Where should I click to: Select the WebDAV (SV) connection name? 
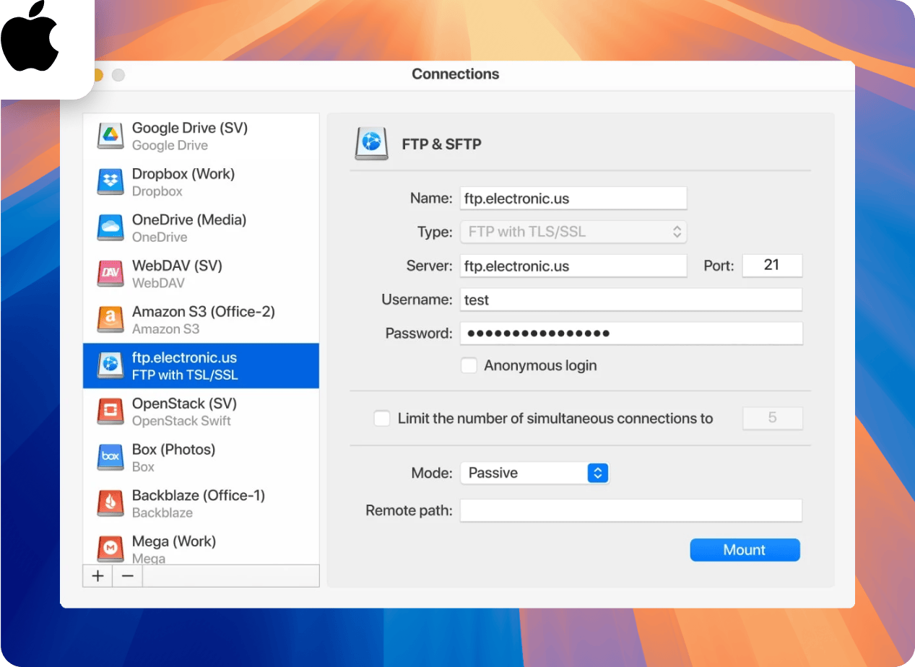(x=177, y=266)
